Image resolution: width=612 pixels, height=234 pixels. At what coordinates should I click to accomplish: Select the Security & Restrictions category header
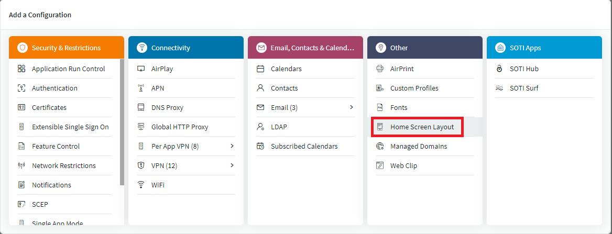pyautogui.click(x=66, y=48)
